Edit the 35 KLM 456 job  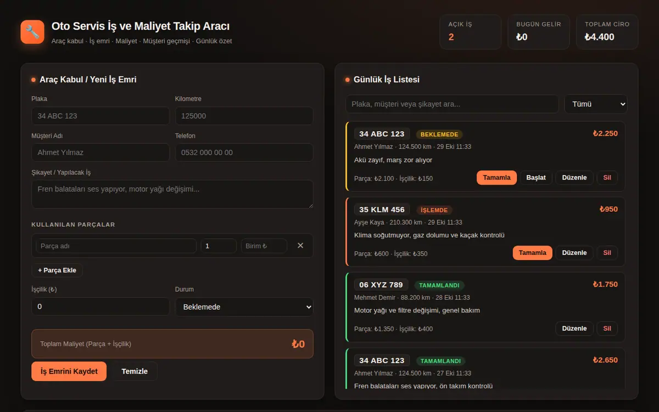(x=574, y=253)
